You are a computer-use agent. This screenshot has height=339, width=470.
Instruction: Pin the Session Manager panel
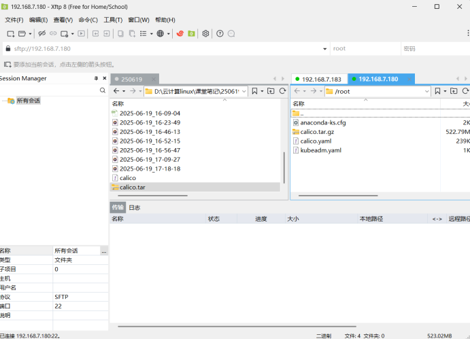[x=96, y=79]
